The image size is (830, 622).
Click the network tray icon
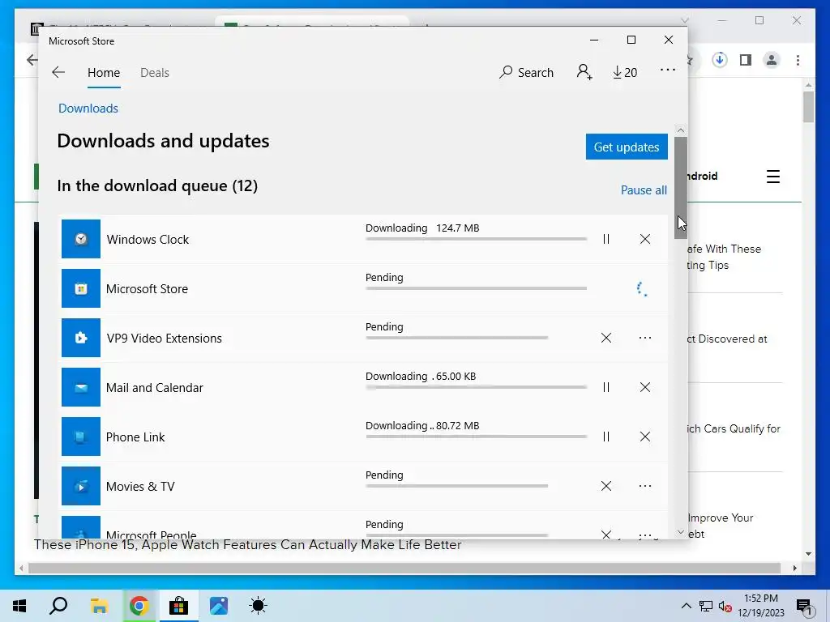706,606
